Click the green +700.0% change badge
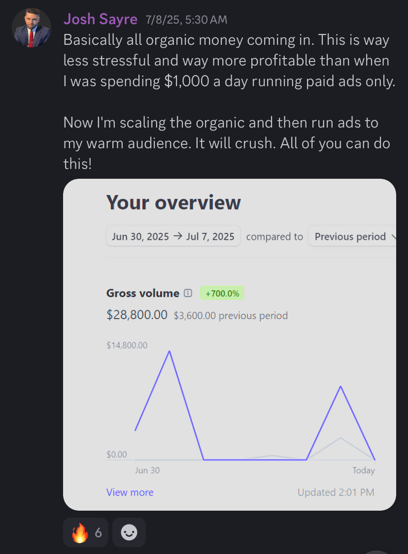 [x=222, y=293]
